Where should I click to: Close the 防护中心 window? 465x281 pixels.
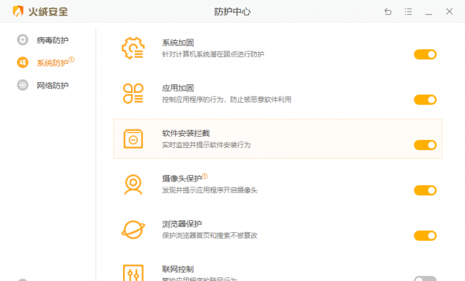449,11
